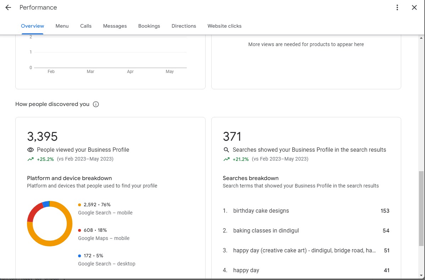Click the count 41 for happy day

[x=387, y=270]
